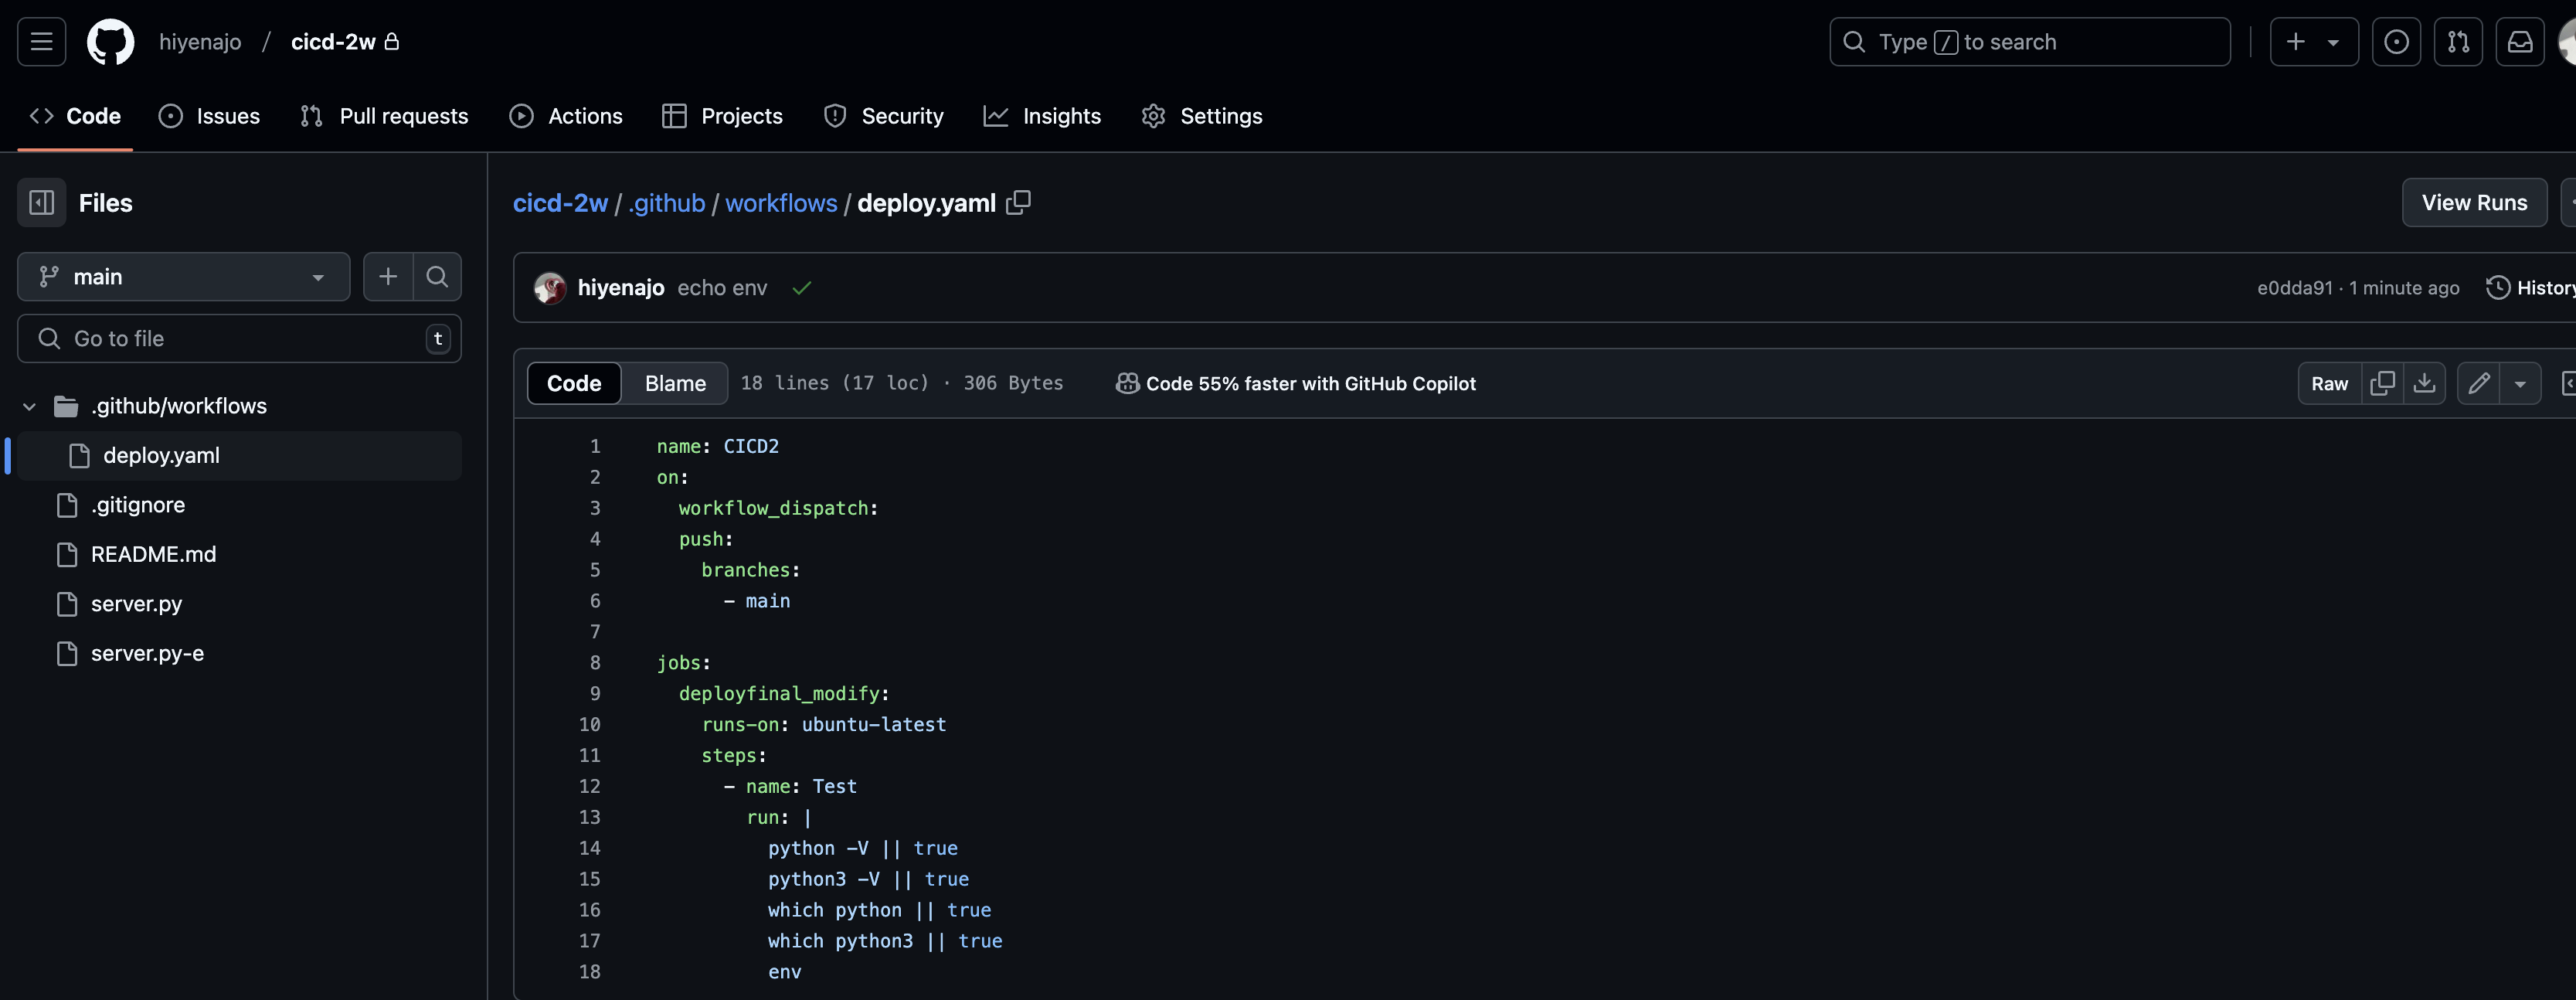View the commit status check mark
Image resolution: width=2576 pixels, height=1000 pixels.
(801, 288)
